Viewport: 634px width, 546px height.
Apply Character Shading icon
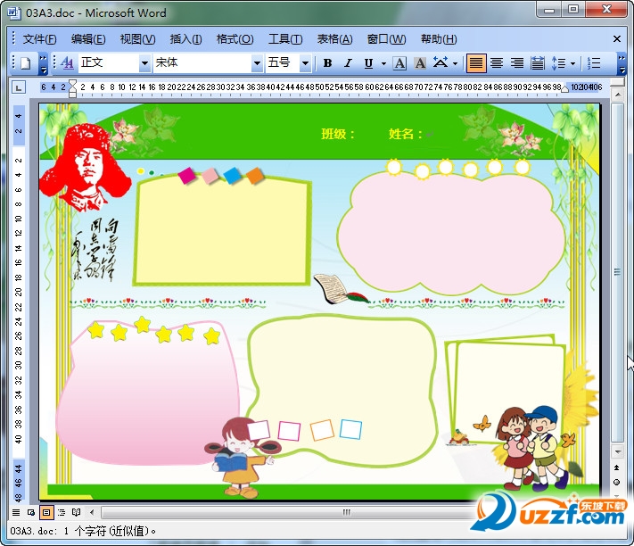pyautogui.click(x=420, y=63)
